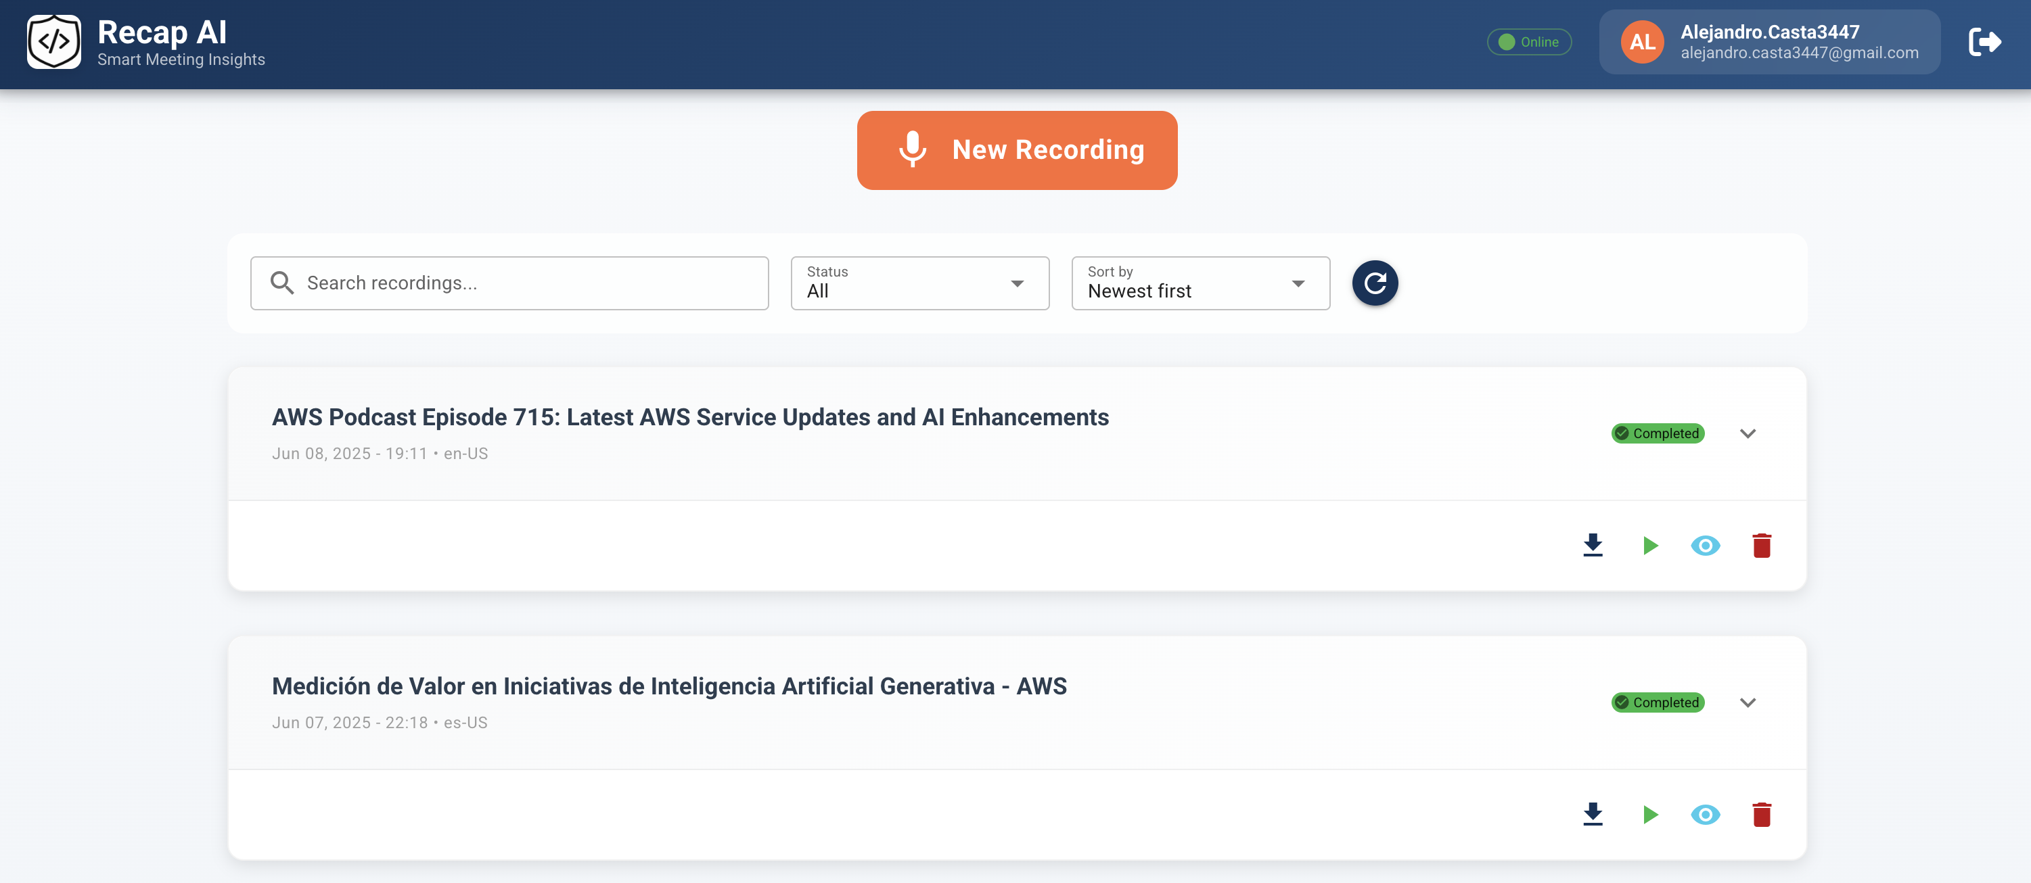Delete the Medición de Valor recording
The width and height of the screenshot is (2031, 883).
[1761, 813]
